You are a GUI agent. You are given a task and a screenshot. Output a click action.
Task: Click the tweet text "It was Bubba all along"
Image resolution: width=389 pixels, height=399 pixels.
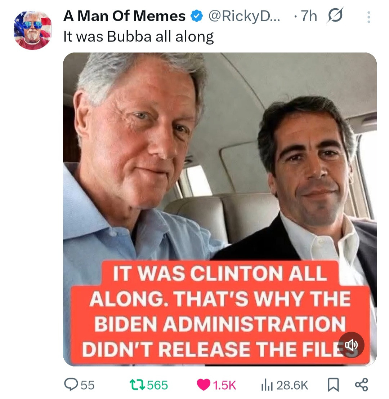(138, 36)
